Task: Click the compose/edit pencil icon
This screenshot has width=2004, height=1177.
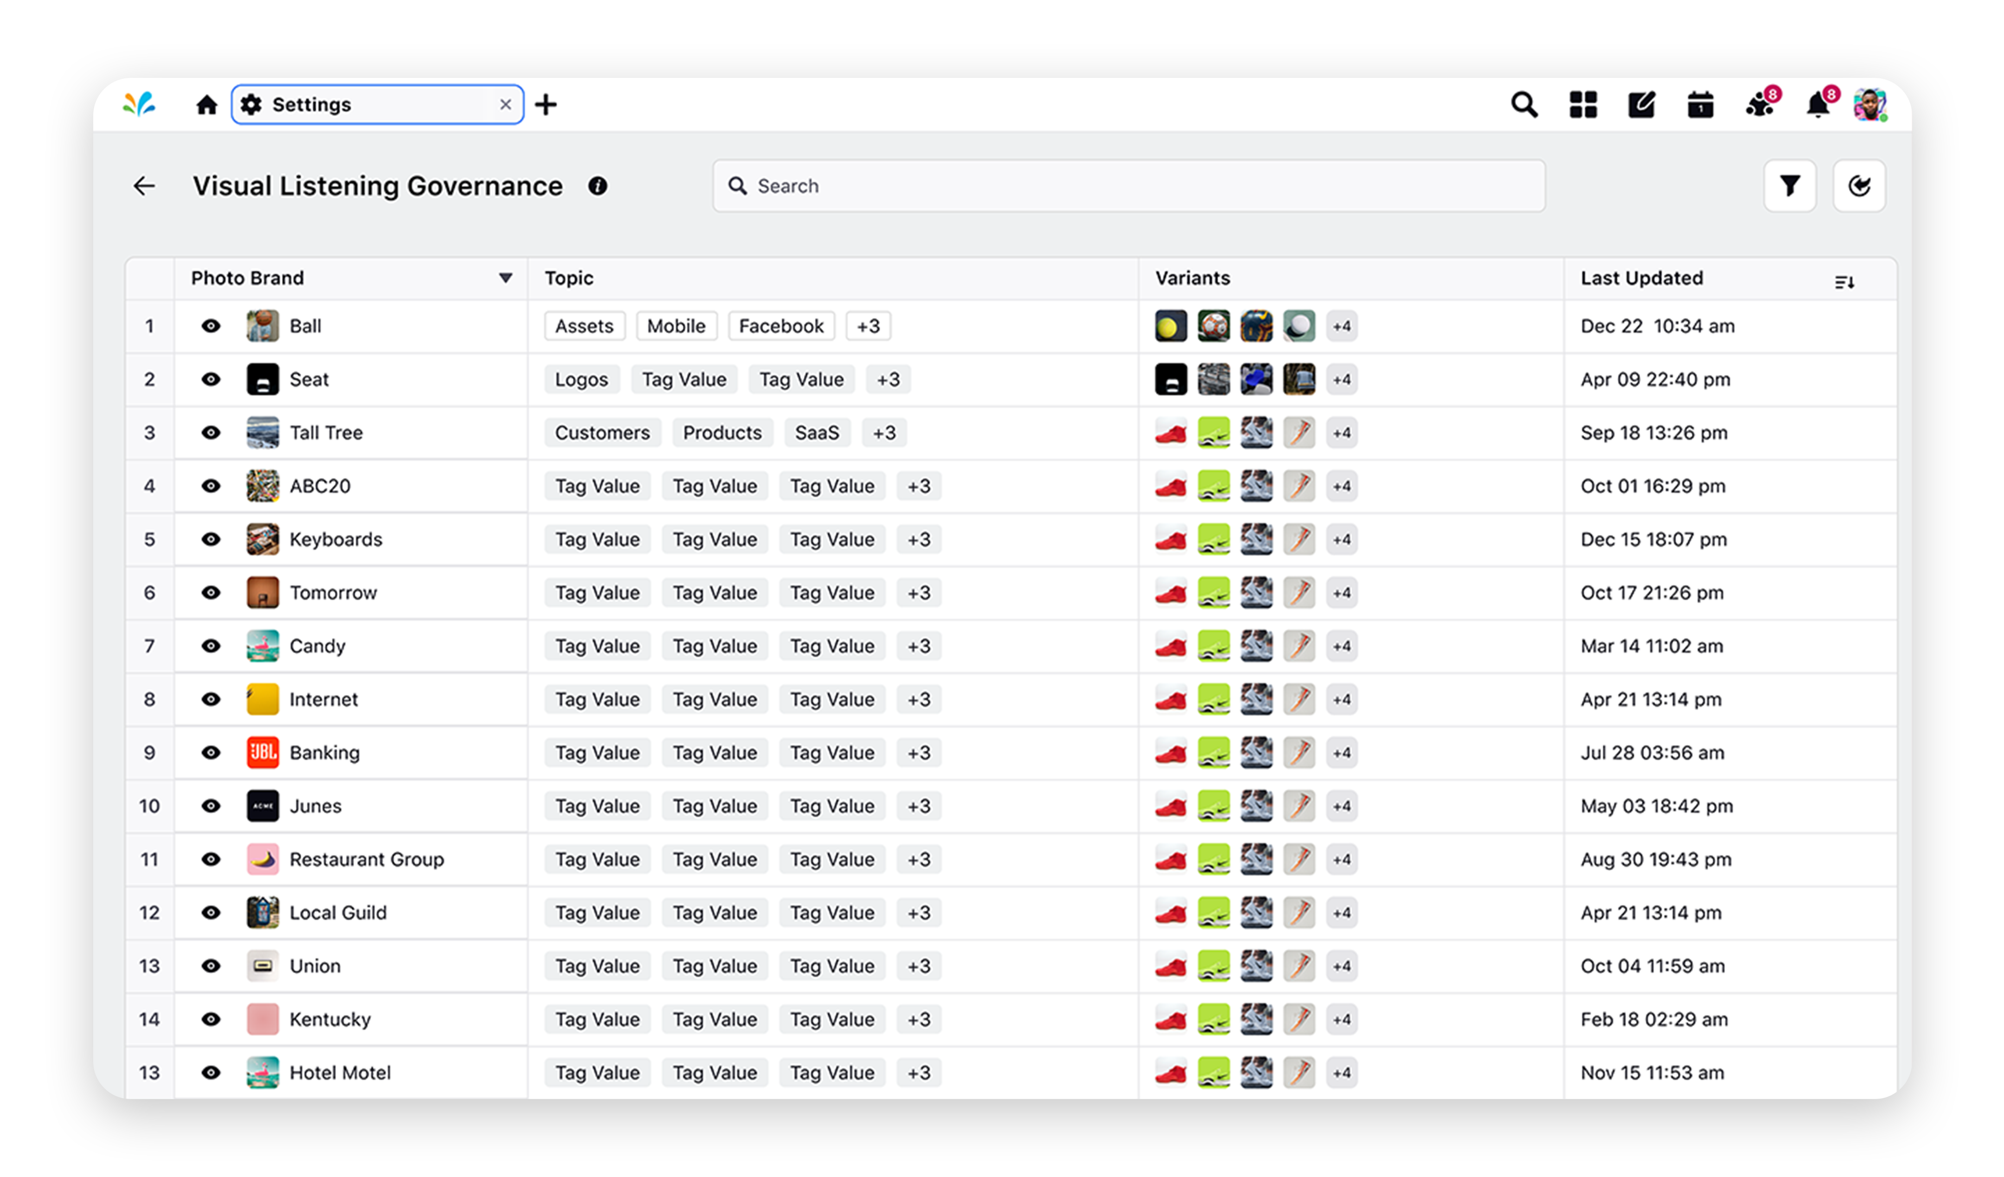Action: click(x=1641, y=104)
